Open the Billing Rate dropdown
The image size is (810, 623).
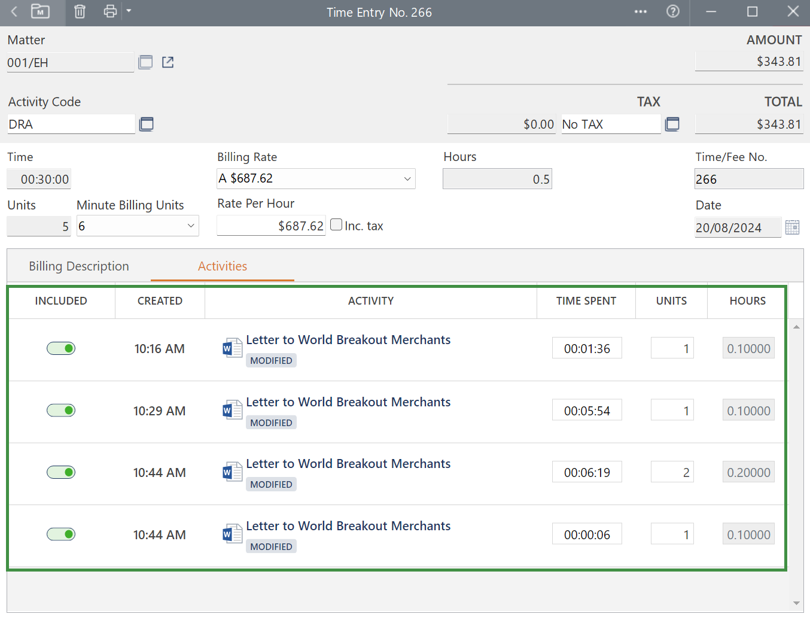point(407,178)
